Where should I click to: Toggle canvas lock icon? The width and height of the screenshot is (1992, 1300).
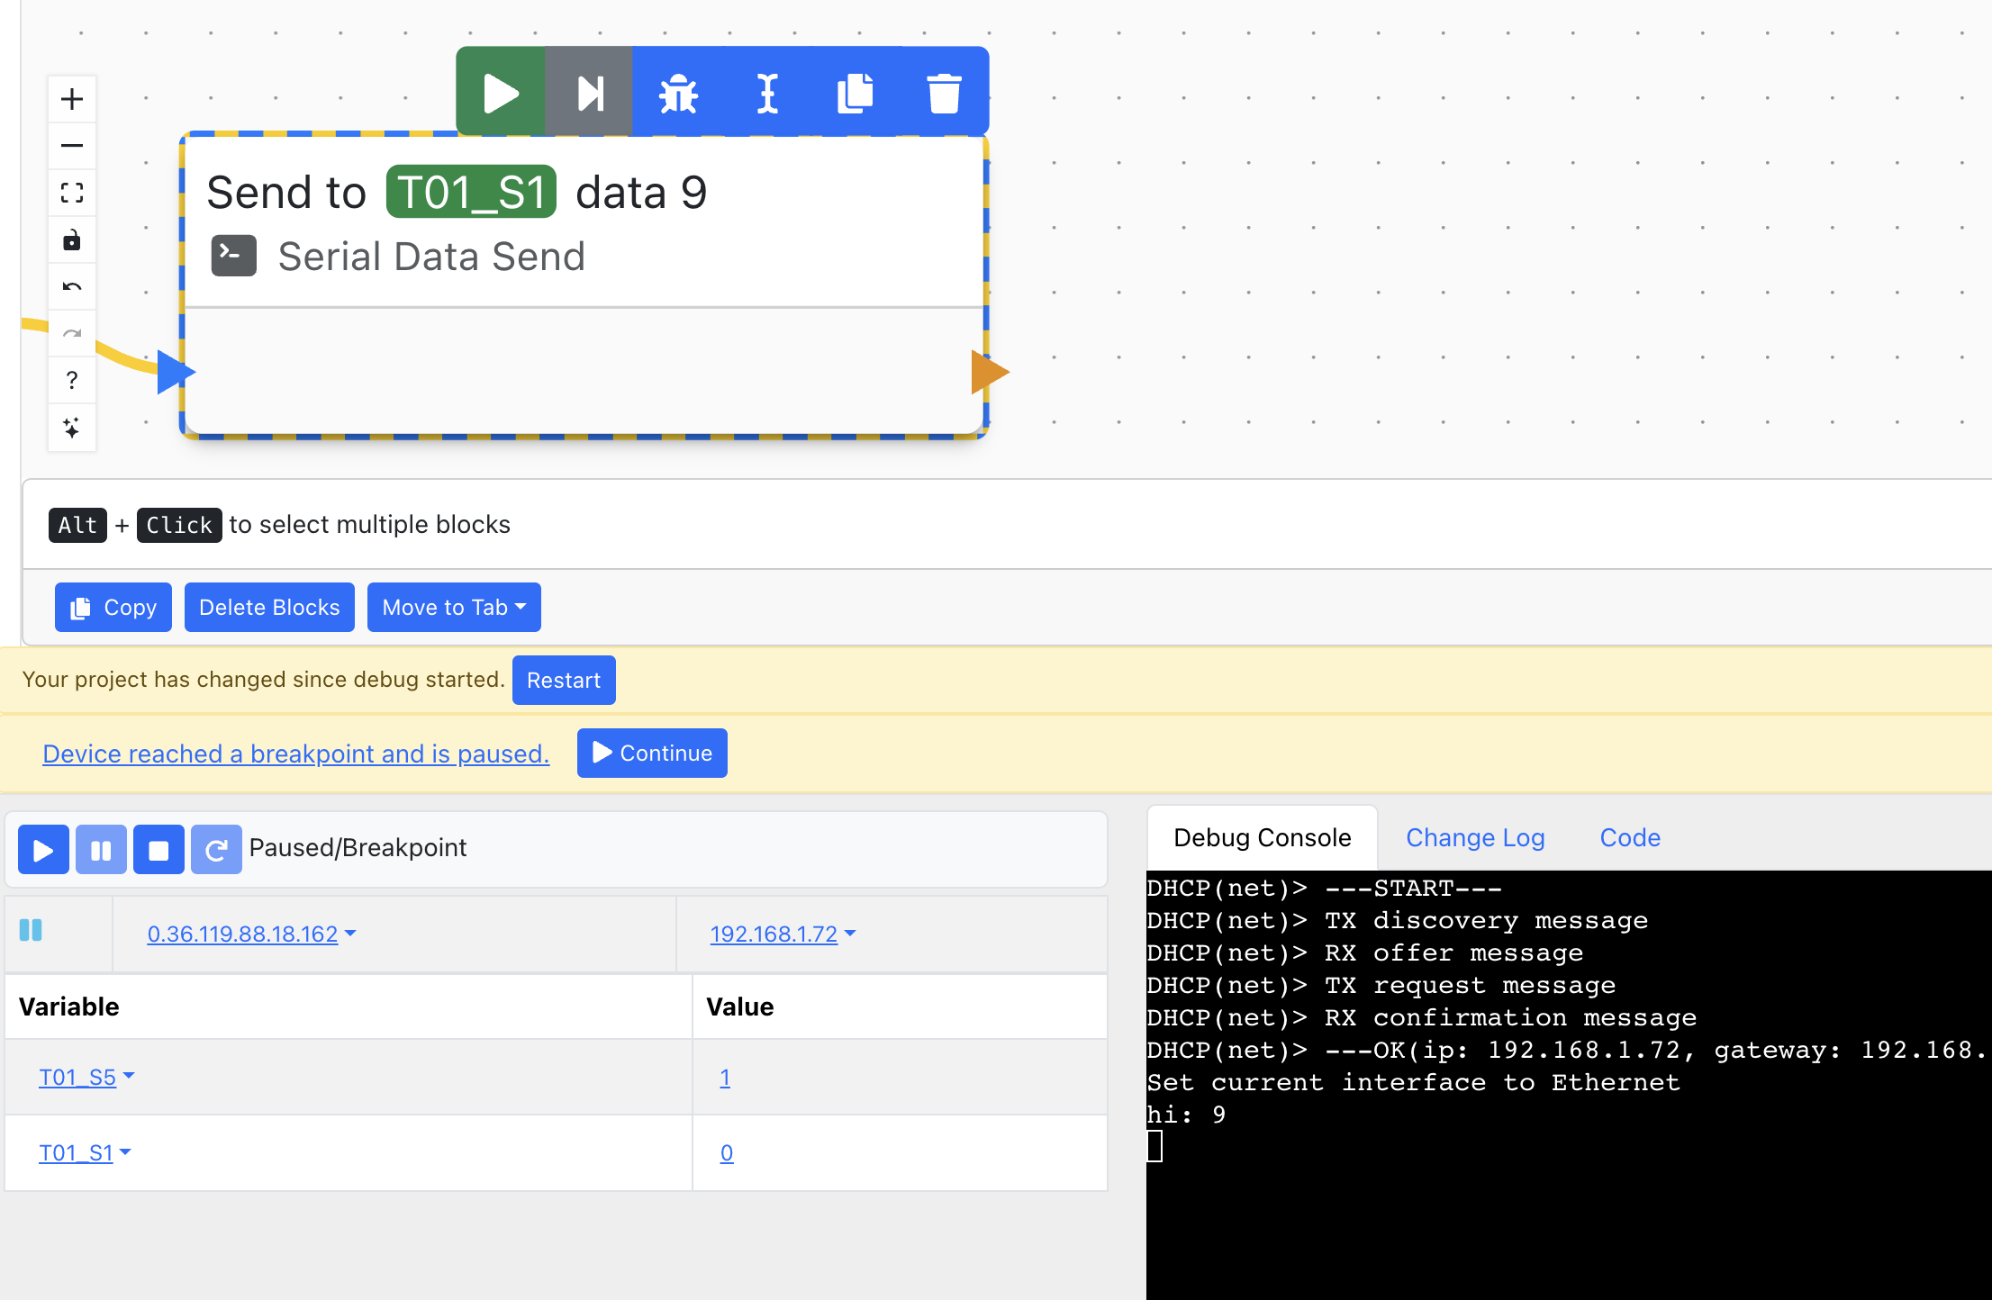tap(72, 239)
